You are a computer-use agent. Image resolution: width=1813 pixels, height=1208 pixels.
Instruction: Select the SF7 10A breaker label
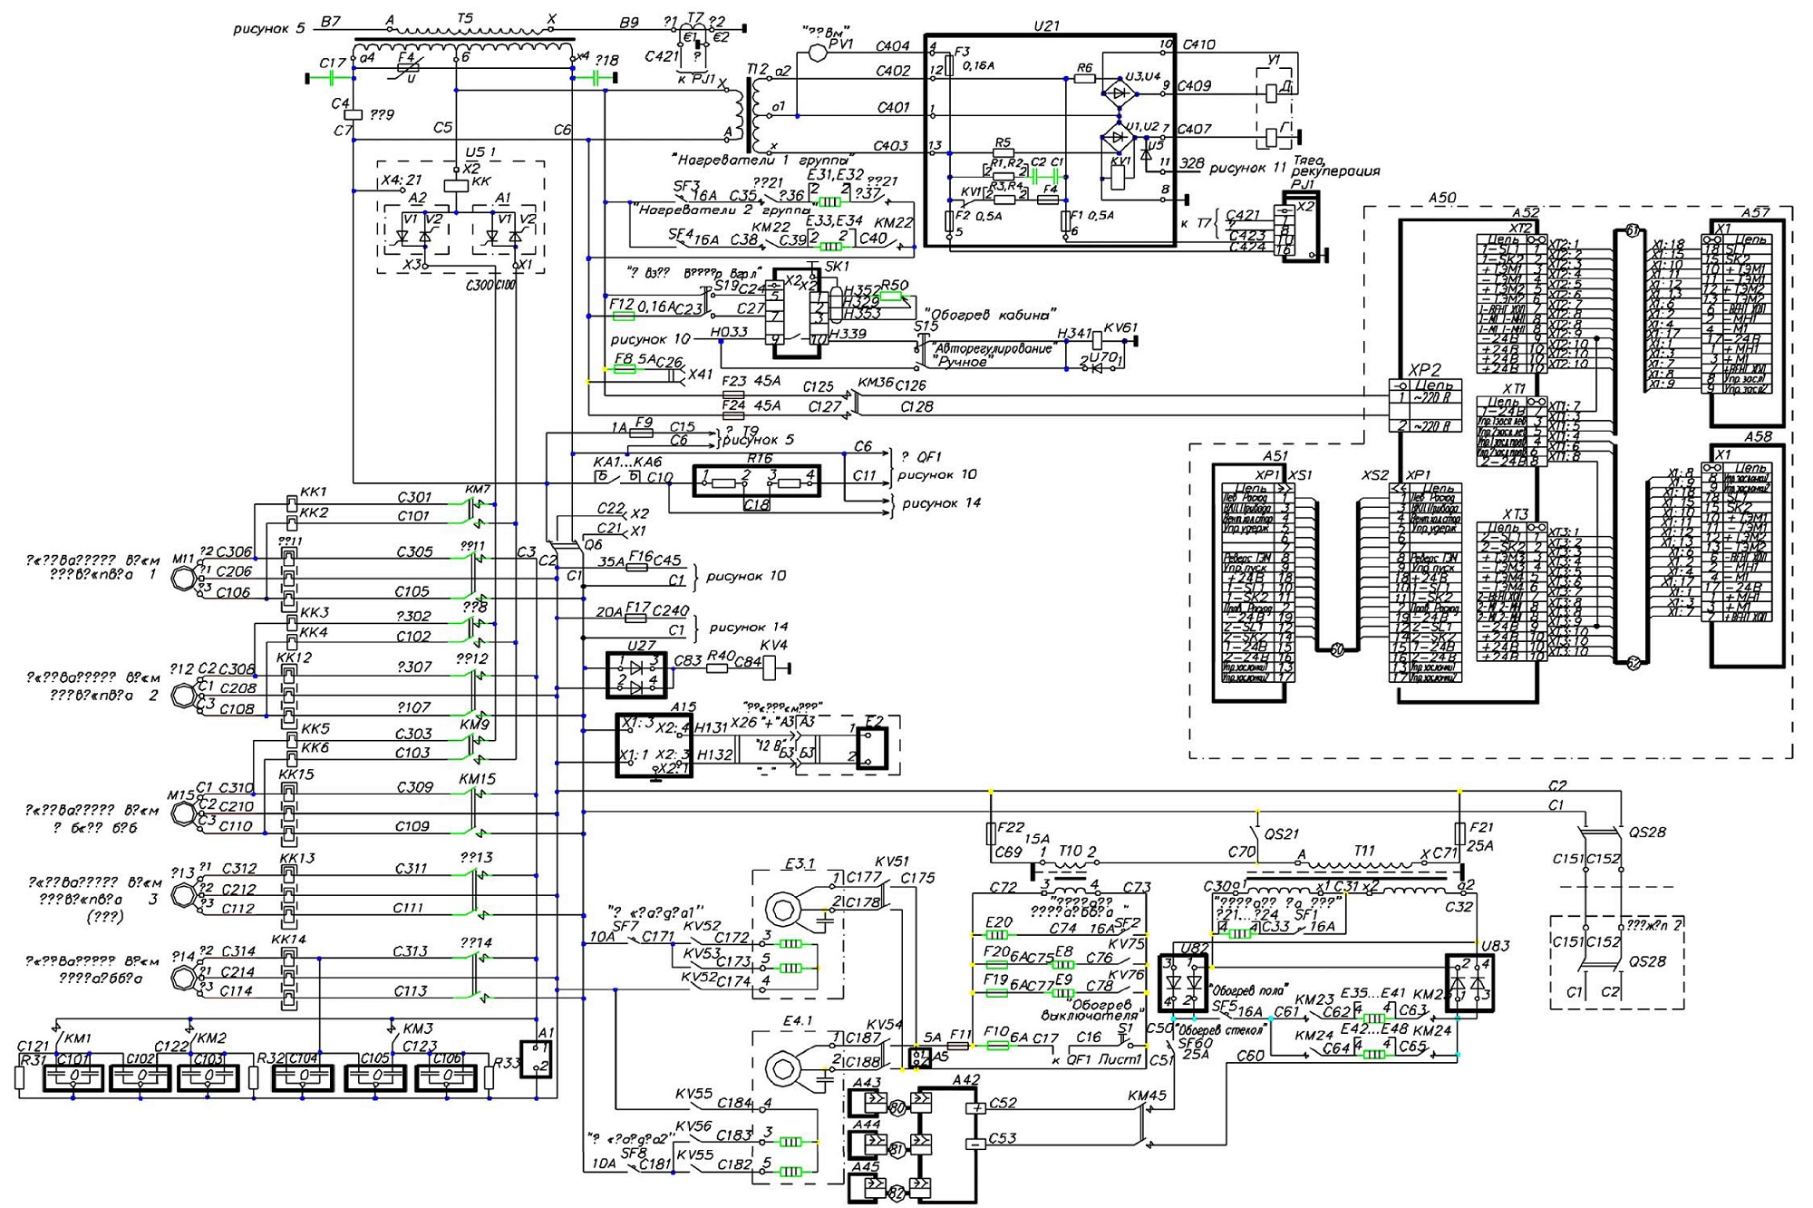[615, 930]
